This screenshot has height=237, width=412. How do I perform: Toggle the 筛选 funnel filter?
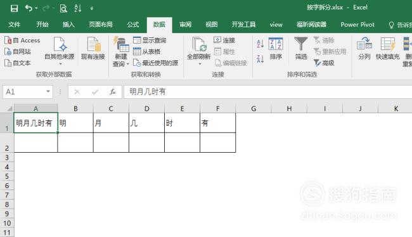[301, 49]
